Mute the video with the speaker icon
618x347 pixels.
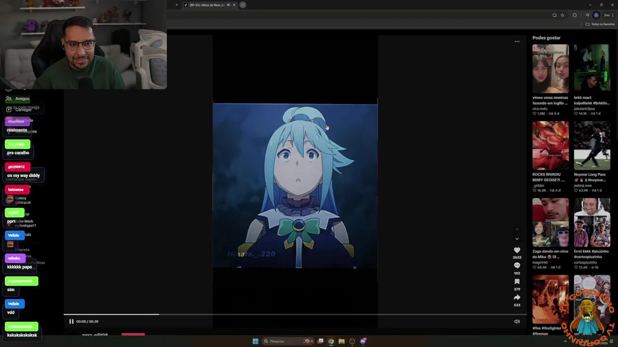[x=517, y=321]
